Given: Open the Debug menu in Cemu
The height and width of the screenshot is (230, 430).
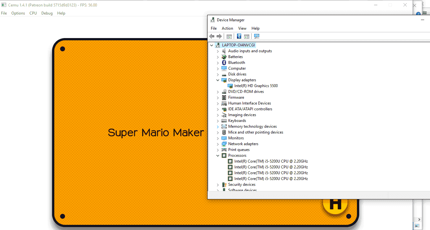Looking at the screenshot, I should tap(47, 13).
